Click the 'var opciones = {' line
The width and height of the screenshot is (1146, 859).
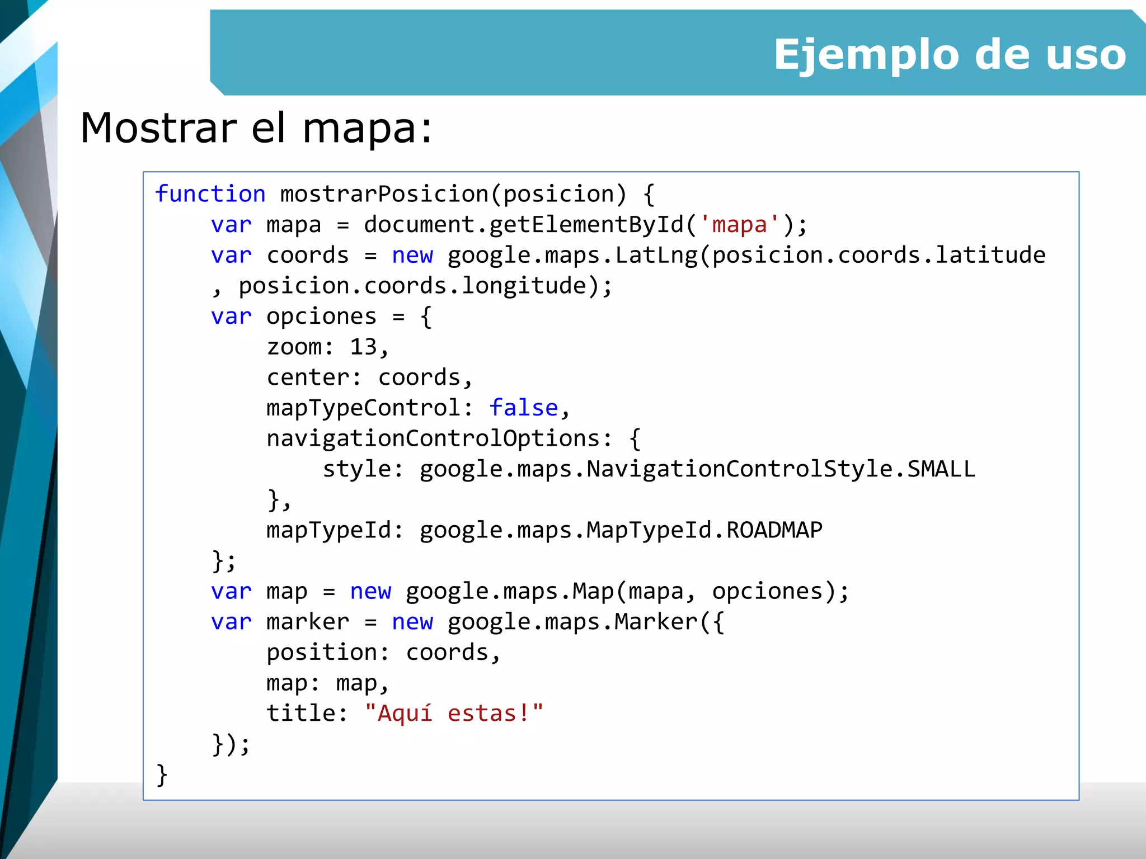322,317
